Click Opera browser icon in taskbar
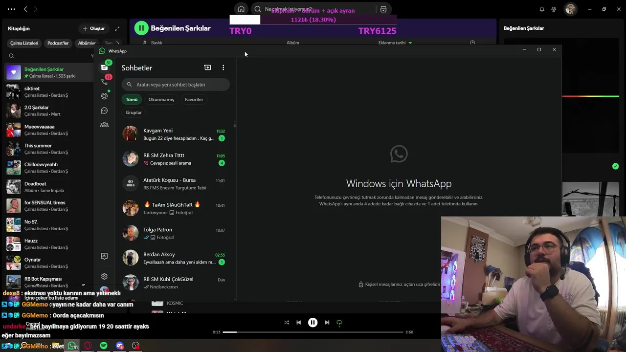Viewport: 626px width, 352px height. (88, 346)
